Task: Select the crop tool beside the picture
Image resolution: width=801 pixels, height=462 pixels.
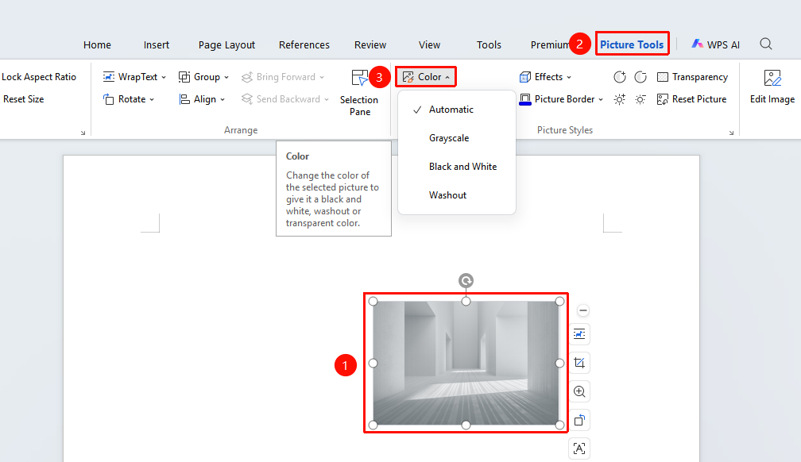Action: pos(579,363)
